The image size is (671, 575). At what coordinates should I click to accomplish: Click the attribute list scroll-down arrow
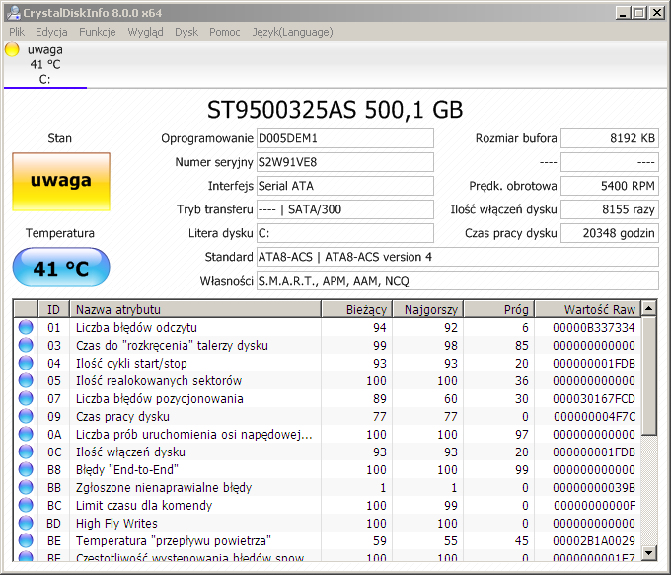[648, 553]
